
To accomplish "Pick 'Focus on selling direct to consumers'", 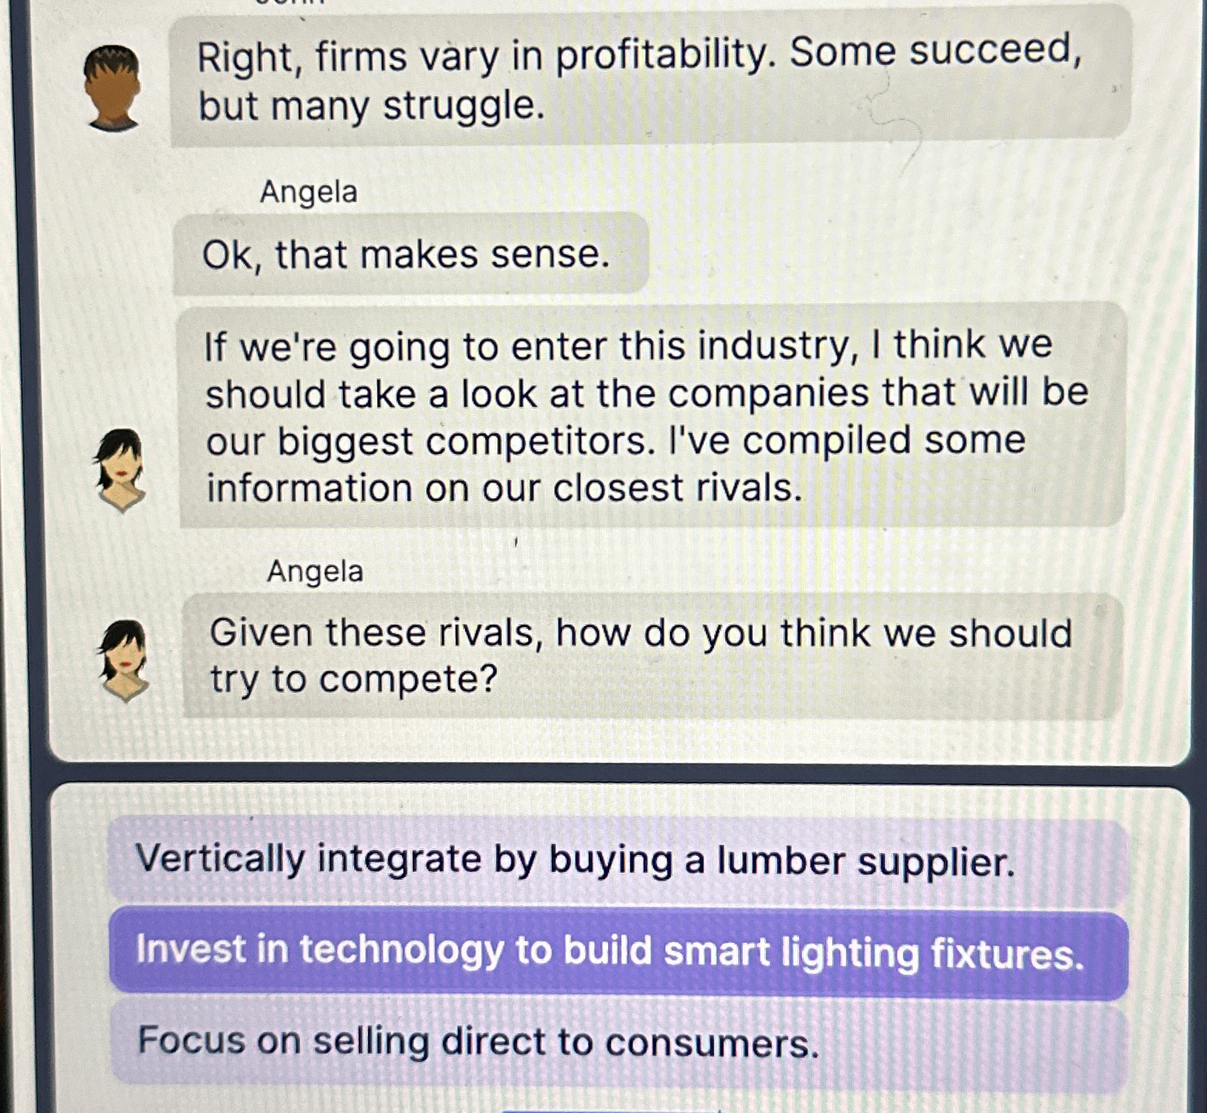I will (477, 1041).
